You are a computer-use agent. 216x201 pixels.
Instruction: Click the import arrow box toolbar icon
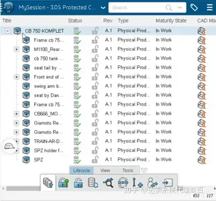(x=167, y=183)
